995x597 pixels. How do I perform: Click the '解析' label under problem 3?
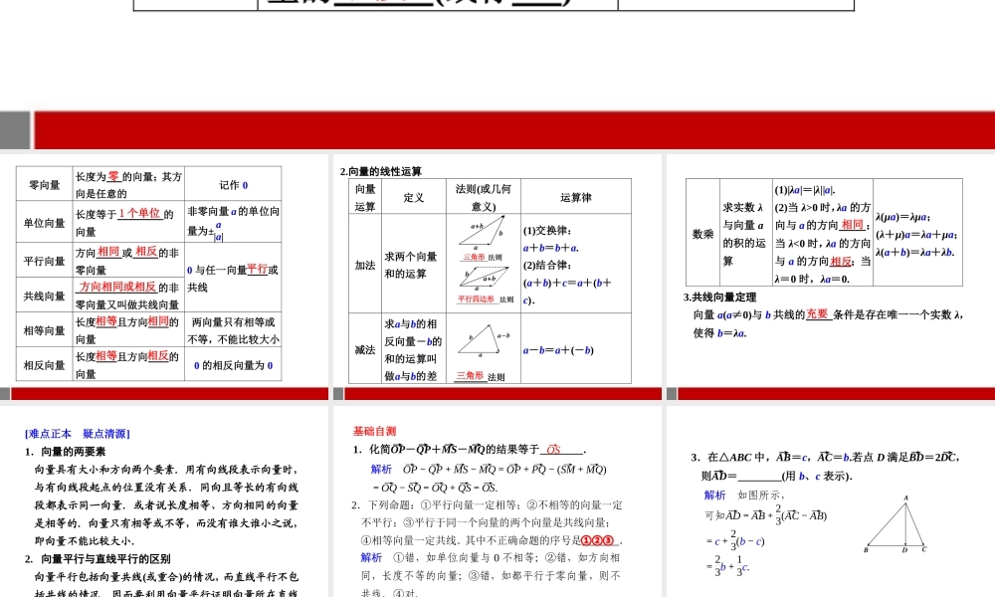coord(714,495)
